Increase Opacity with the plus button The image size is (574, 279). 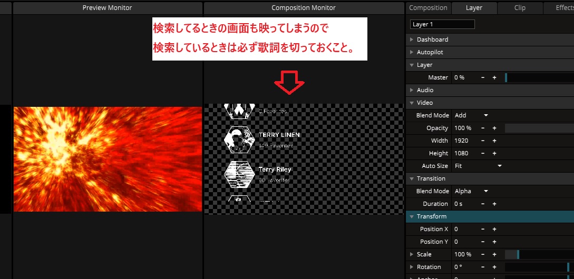click(x=494, y=128)
